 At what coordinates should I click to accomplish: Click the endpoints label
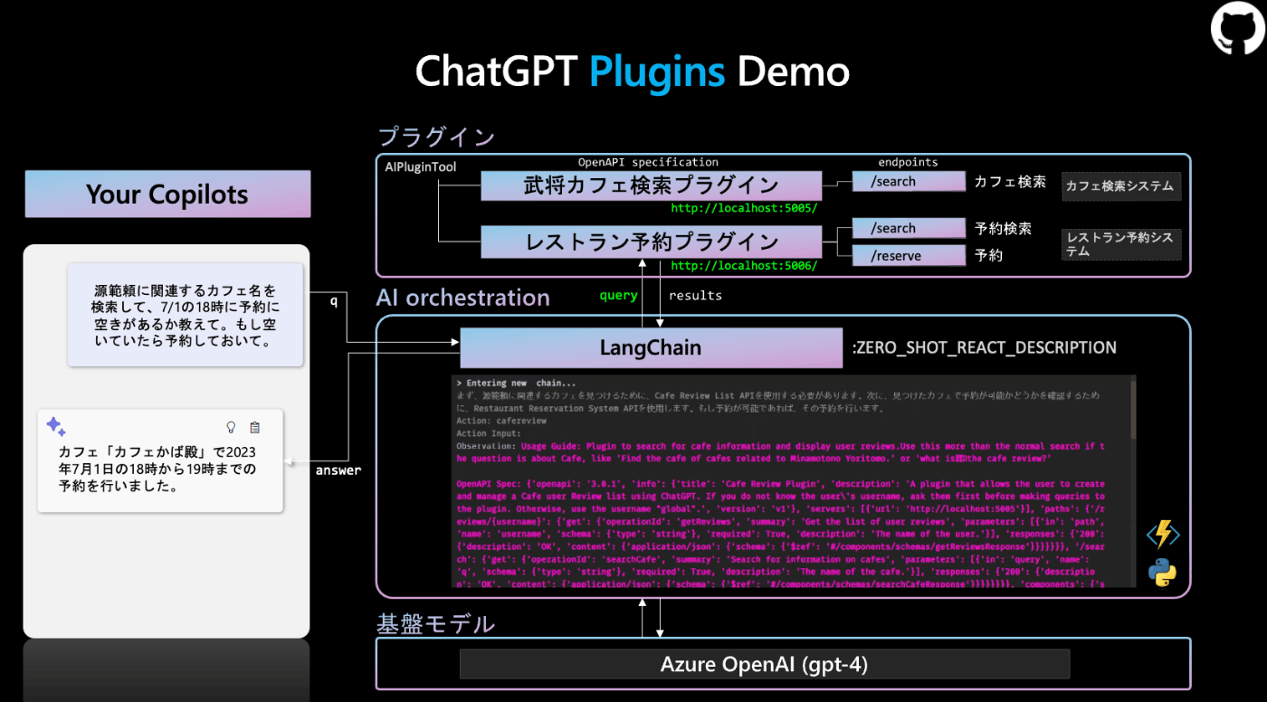pos(908,162)
